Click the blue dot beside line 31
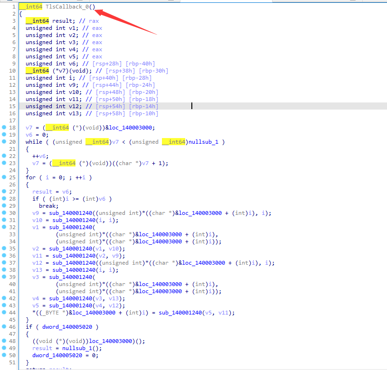The height and width of the screenshot is (370, 387). (4, 220)
